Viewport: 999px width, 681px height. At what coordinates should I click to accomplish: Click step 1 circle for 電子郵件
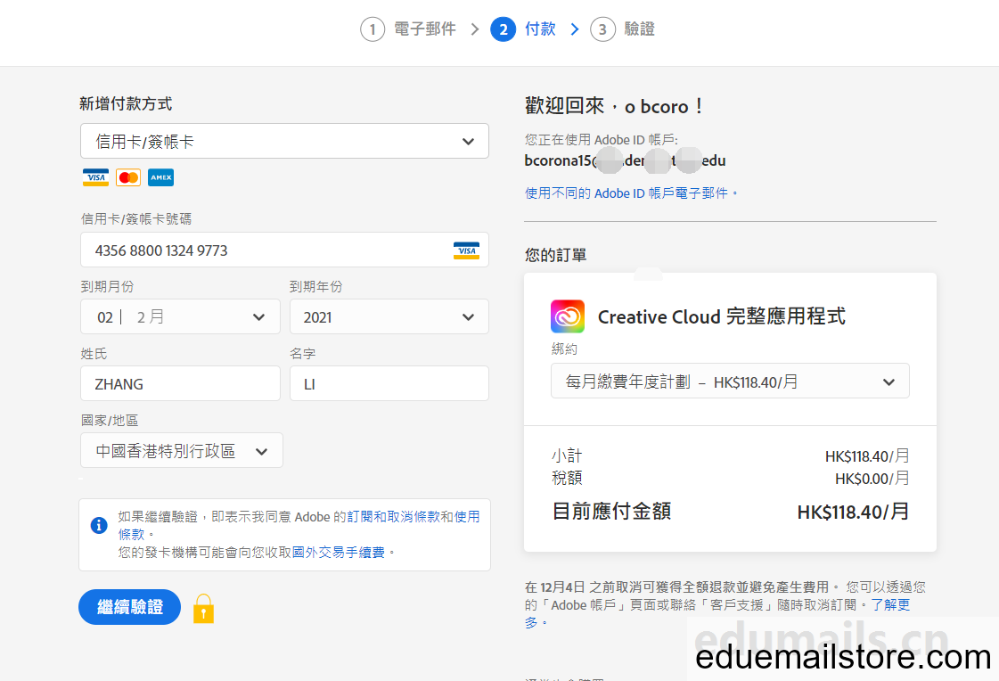(373, 29)
